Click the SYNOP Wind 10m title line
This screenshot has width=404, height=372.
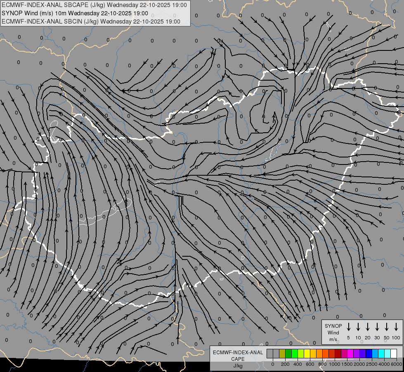pyautogui.click(x=75, y=13)
